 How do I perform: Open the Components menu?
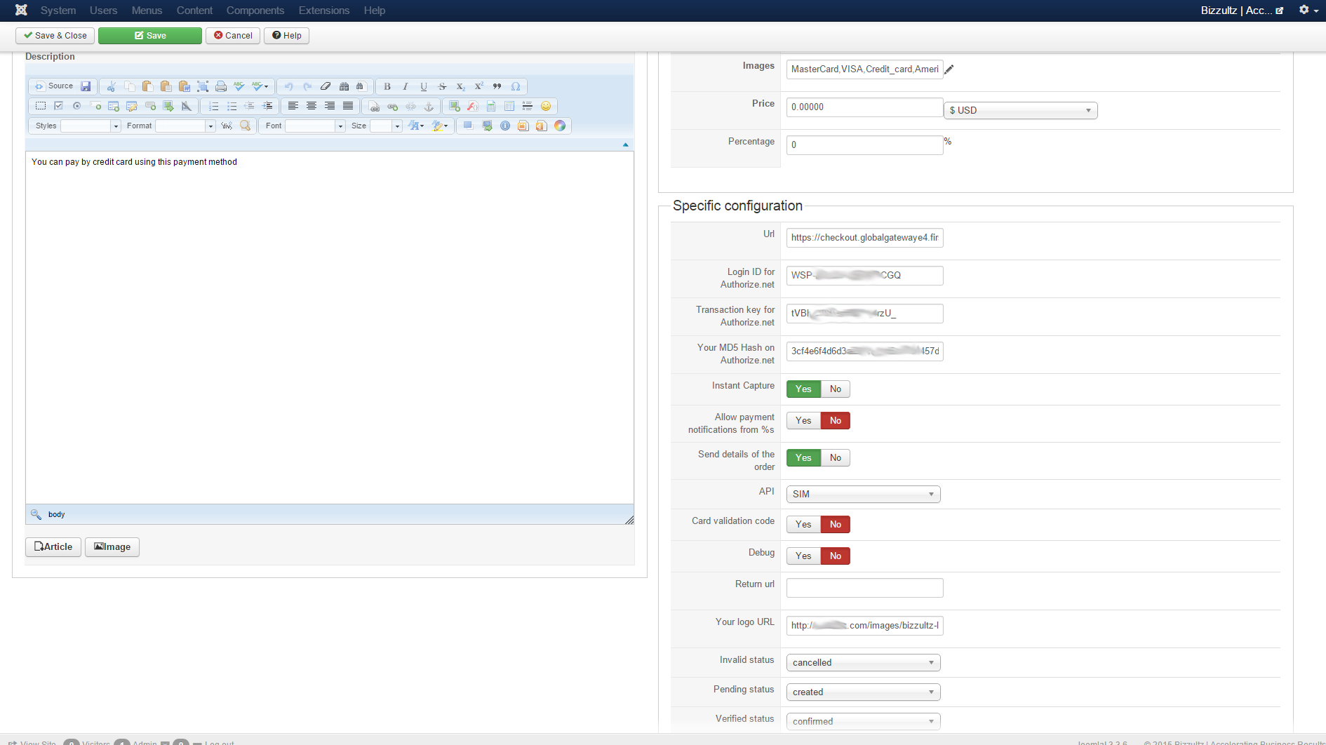coord(255,11)
